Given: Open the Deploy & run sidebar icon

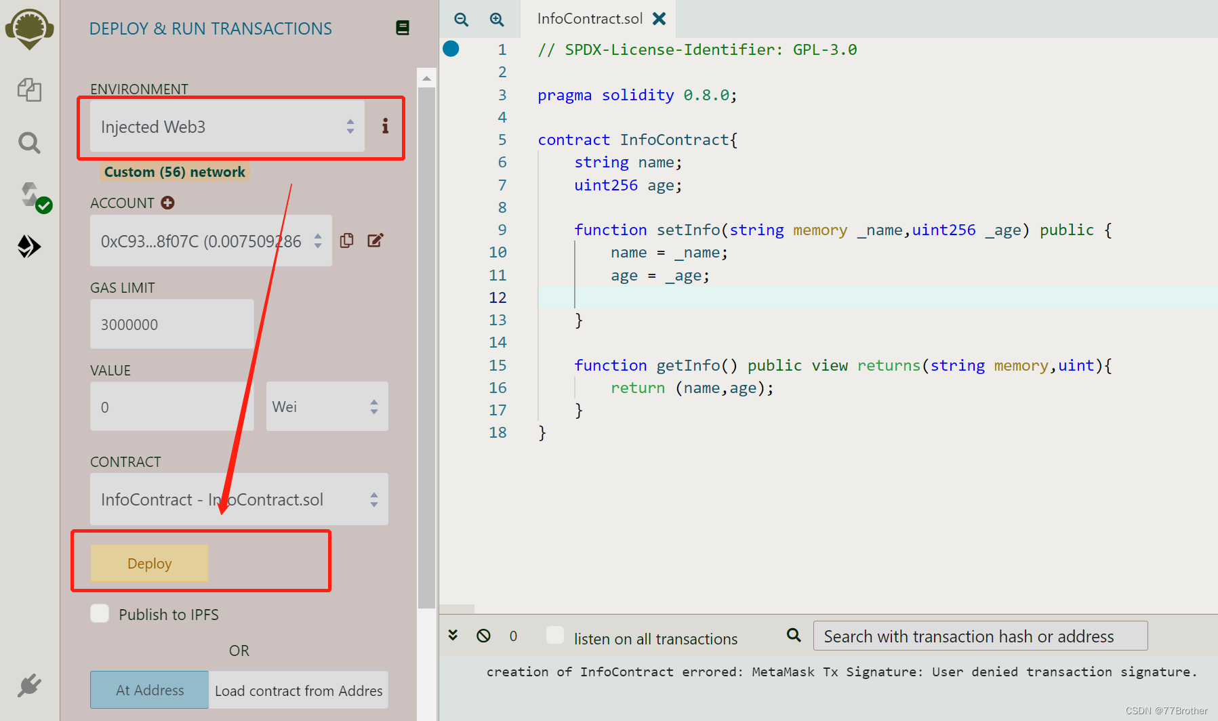Looking at the screenshot, I should click(x=29, y=247).
